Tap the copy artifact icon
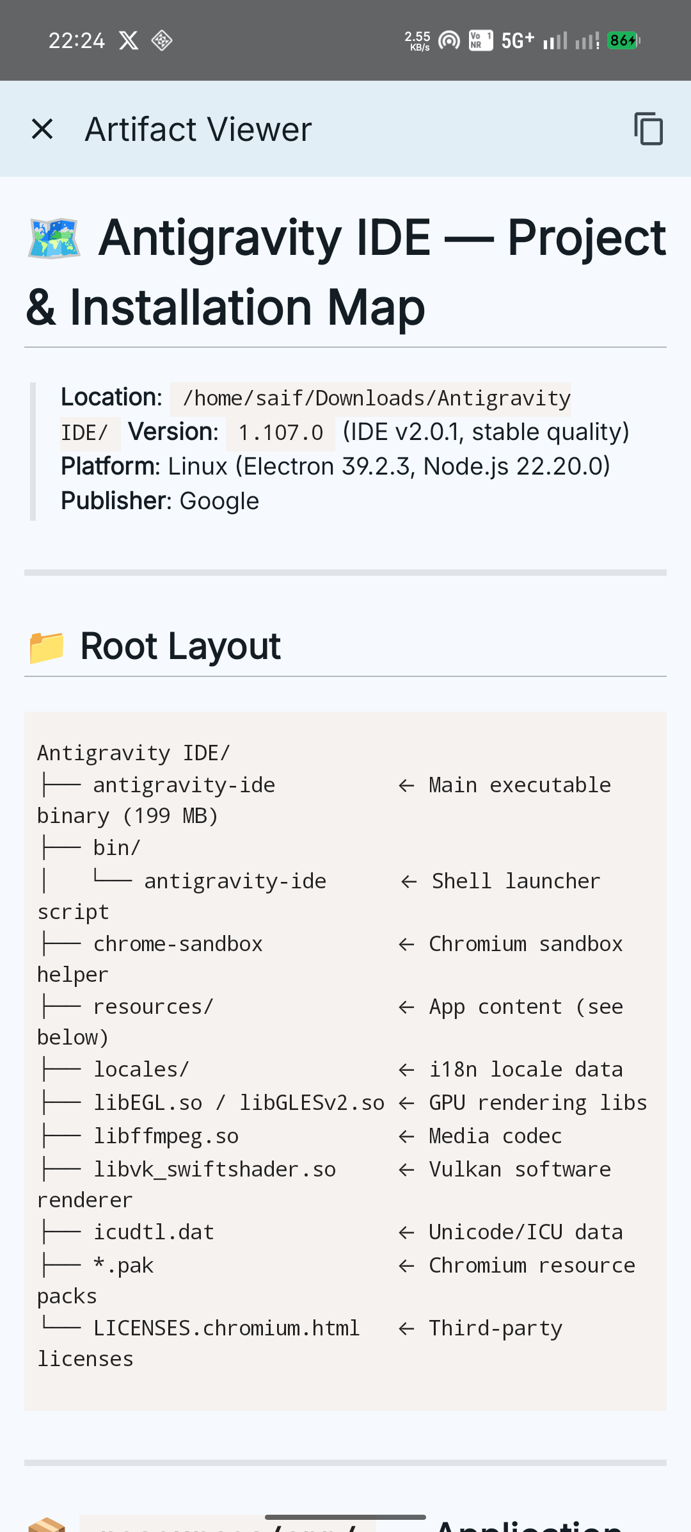The image size is (691, 1532). 648,129
